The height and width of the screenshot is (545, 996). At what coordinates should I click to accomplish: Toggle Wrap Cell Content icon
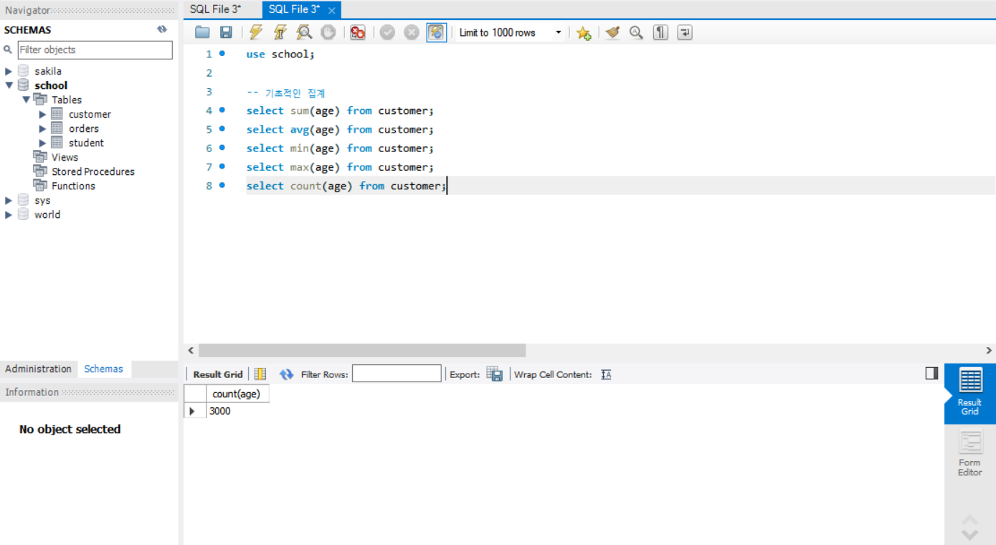606,374
